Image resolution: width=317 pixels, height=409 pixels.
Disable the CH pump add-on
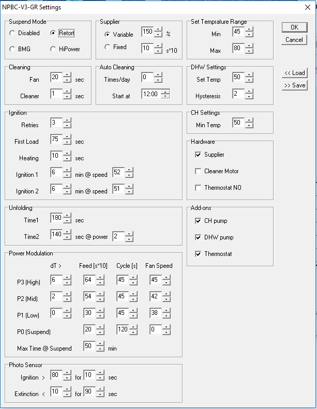pyautogui.click(x=198, y=221)
